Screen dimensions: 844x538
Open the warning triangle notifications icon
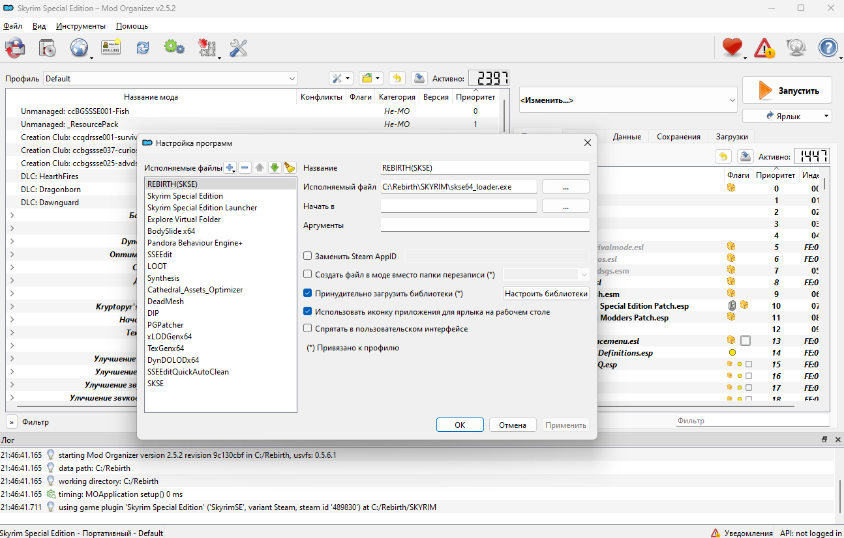[764, 48]
